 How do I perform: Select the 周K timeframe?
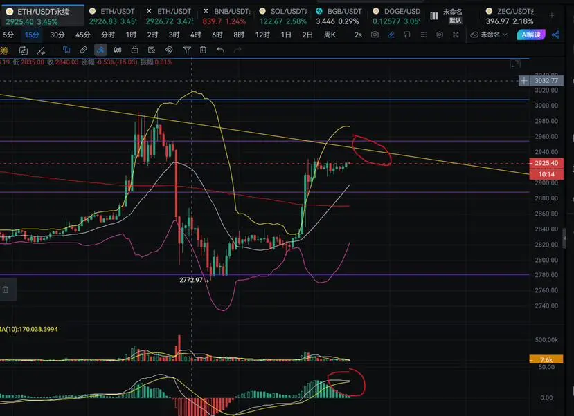[330, 35]
